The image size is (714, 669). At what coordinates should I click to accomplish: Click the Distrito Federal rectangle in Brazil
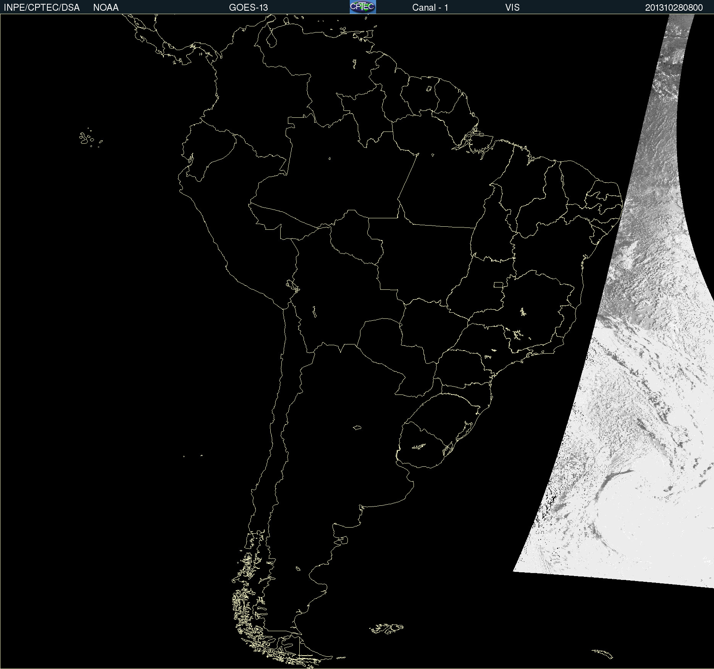coord(498,284)
